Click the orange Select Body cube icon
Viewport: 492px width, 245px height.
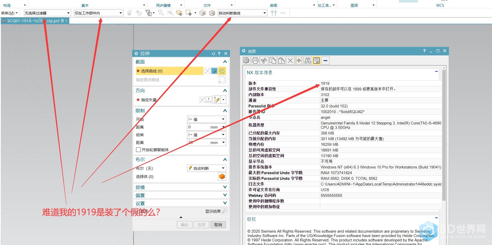222,176
